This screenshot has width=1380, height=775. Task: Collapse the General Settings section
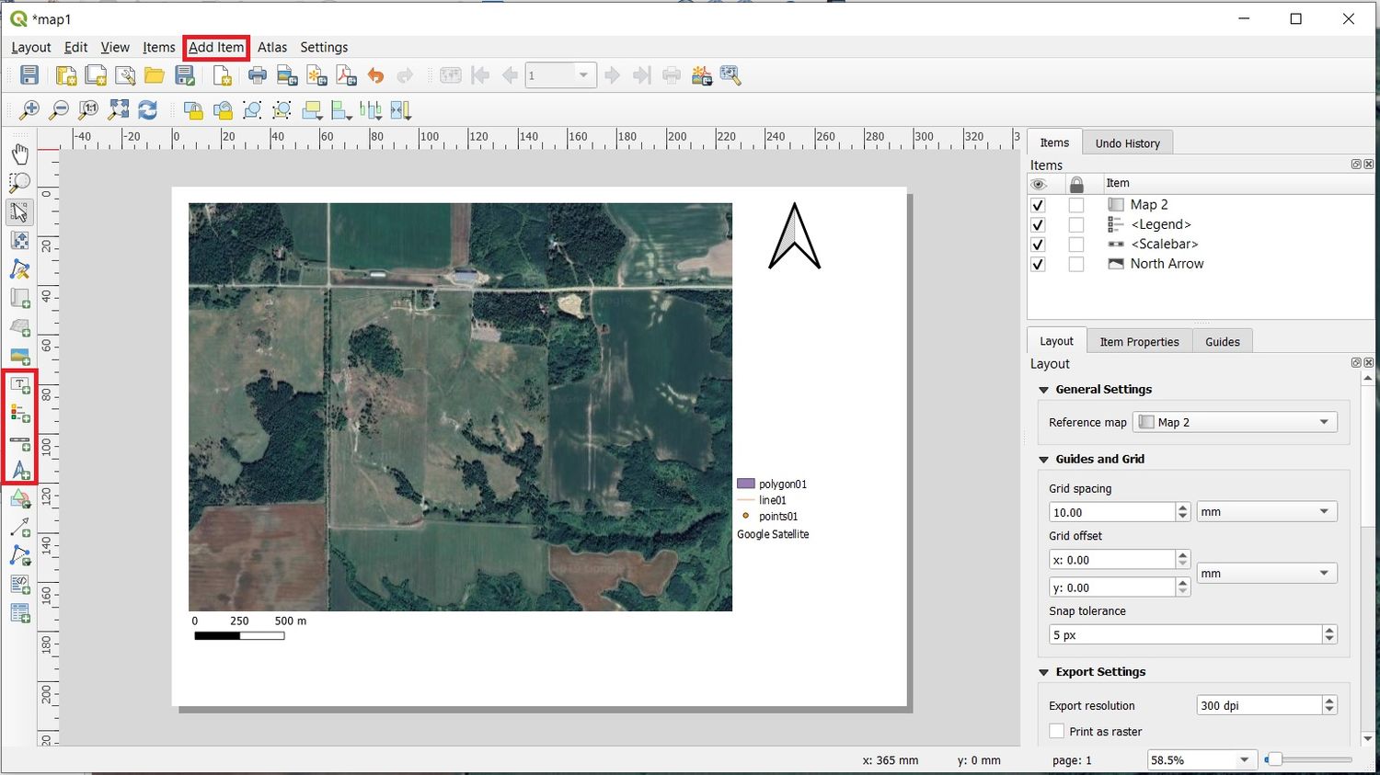point(1043,389)
